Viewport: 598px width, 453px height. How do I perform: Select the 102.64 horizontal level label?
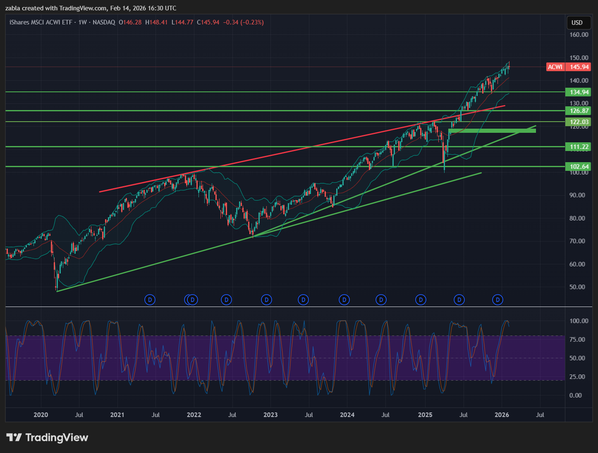click(579, 167)
